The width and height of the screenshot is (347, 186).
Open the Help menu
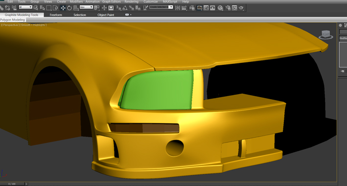pyautogui.click(x=185, y=1)
